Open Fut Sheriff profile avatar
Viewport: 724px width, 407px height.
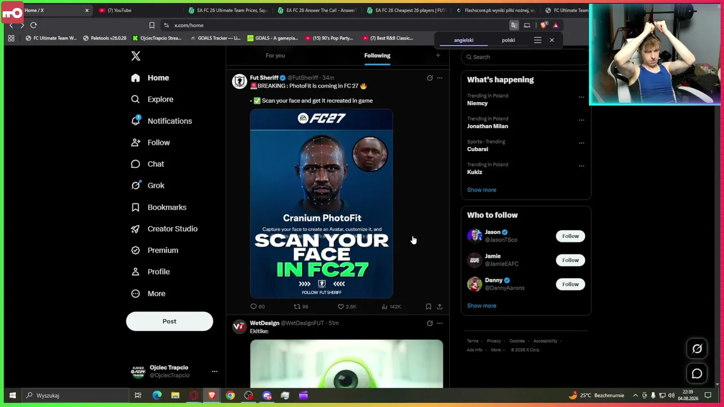tap(239, 82)
